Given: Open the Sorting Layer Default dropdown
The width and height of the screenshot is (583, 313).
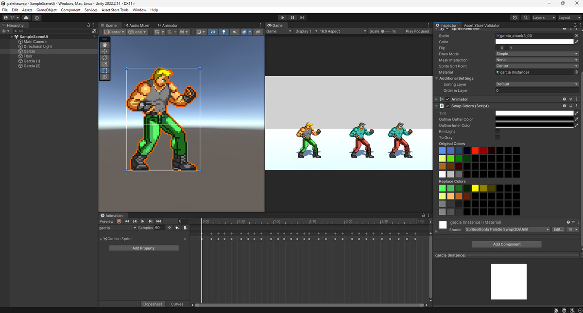Looking at the screenshot, I should click(x=537, y=84).
